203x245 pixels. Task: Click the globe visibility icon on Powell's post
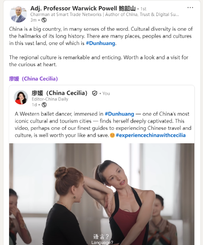click(x=44, y=20)
